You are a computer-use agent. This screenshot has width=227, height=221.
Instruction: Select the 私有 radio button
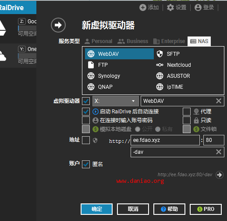click(x=158, y=129)
